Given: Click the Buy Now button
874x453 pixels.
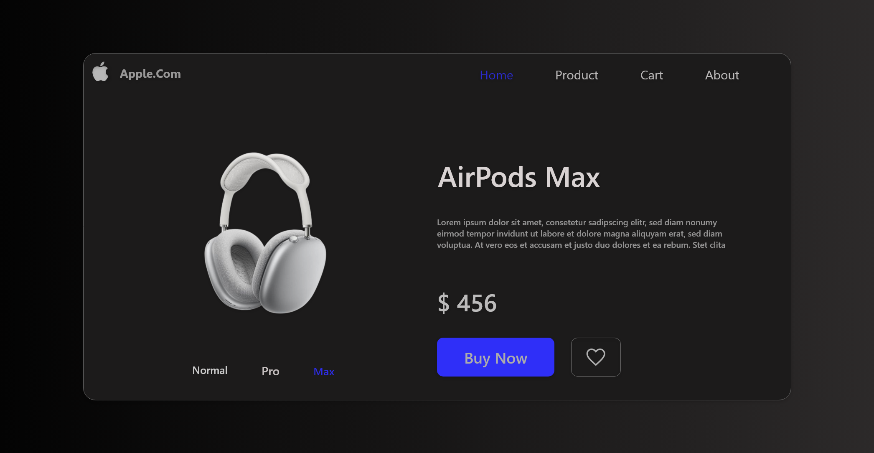Looking at the screenshot, I should coord(495,357).
